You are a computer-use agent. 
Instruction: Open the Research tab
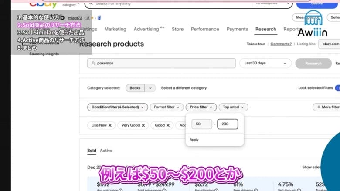tap(265, 29)
